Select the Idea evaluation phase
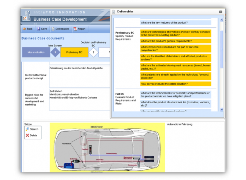246x180 pixels. [36, 52]
